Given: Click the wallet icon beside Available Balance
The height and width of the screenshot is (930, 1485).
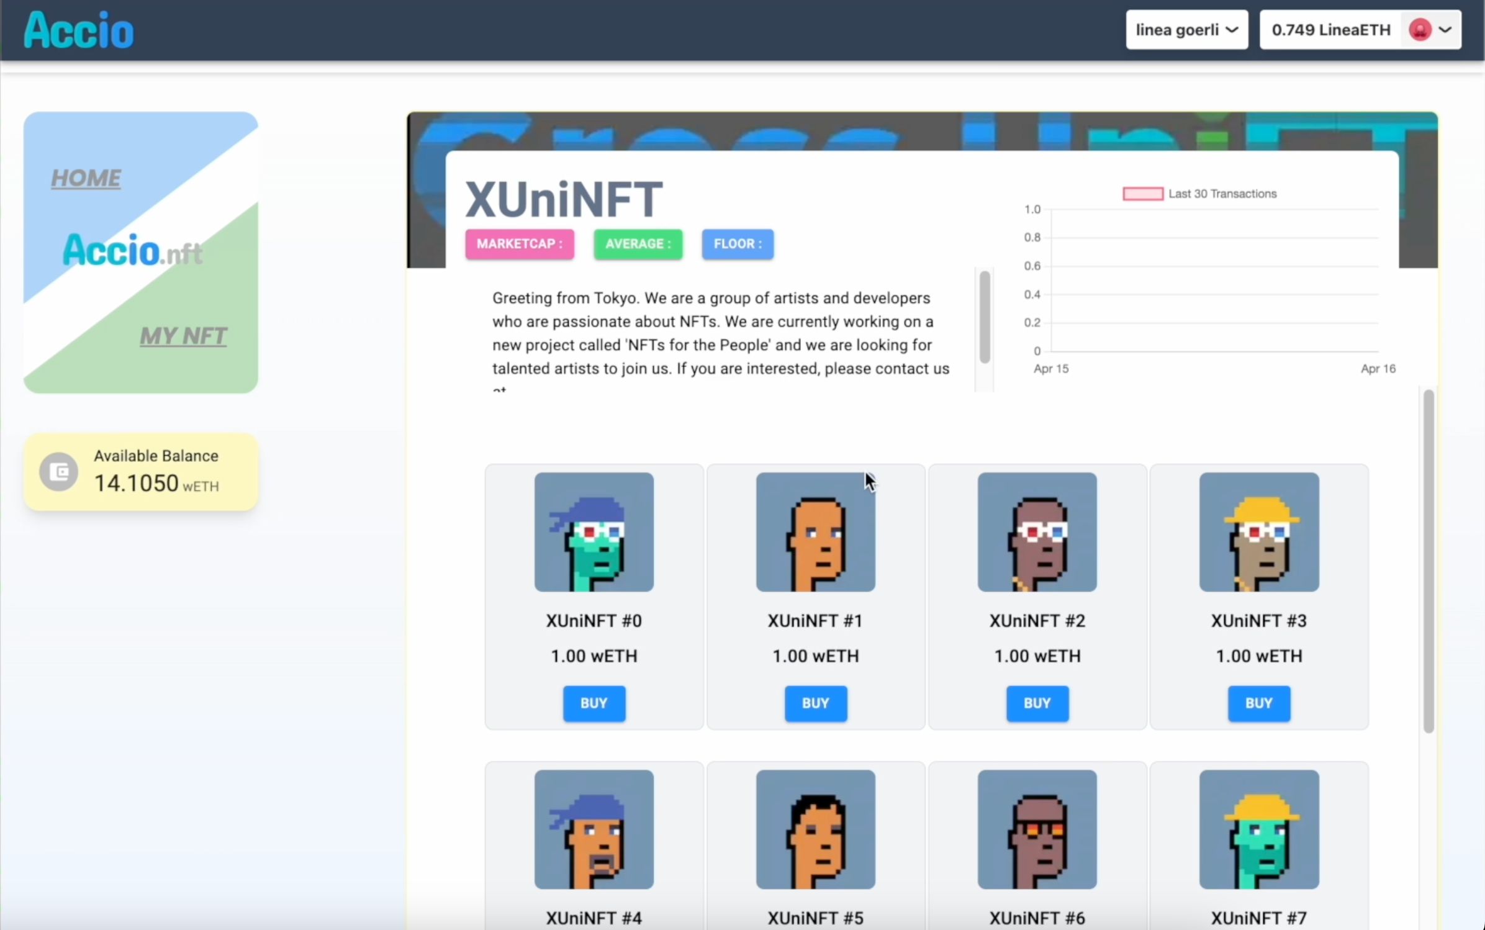Looking at the screenshot, I should 59,472.
